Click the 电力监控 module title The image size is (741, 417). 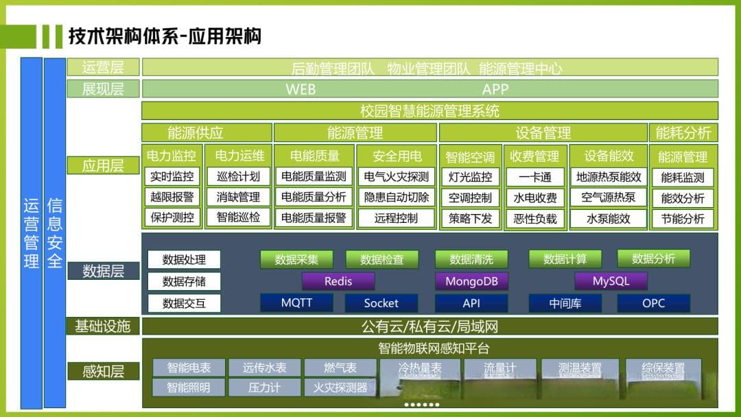click(171, 156)
